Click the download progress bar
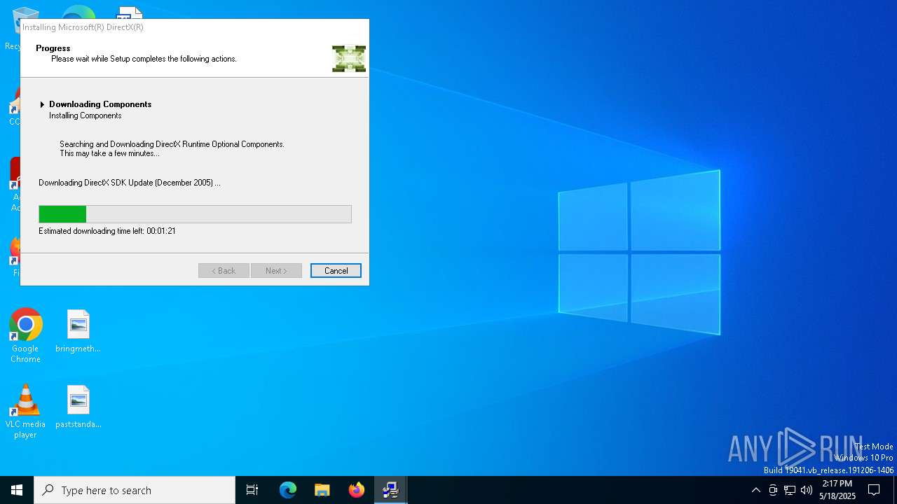Screen dimensions: 897x504 195,214
